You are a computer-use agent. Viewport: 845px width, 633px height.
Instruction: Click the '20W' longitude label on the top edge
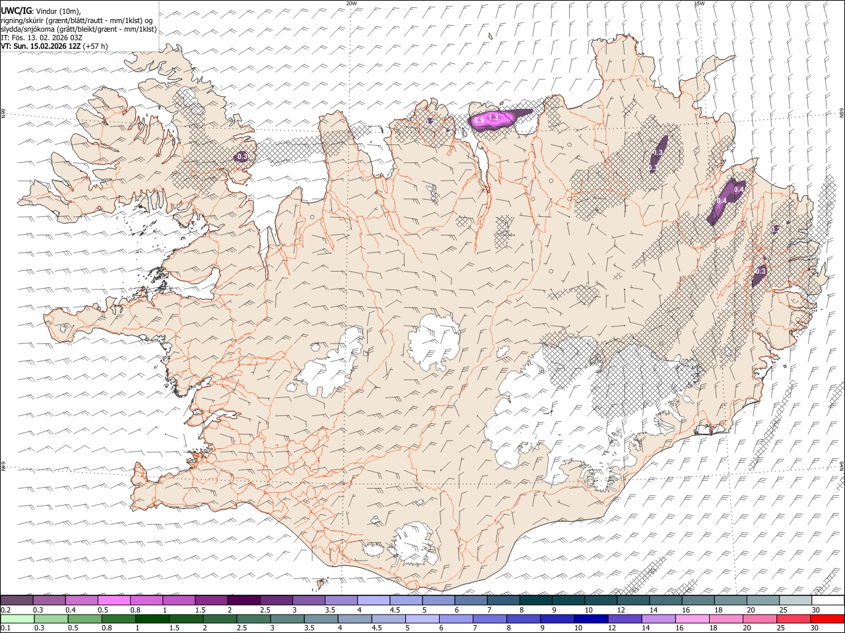pos(351,3)
